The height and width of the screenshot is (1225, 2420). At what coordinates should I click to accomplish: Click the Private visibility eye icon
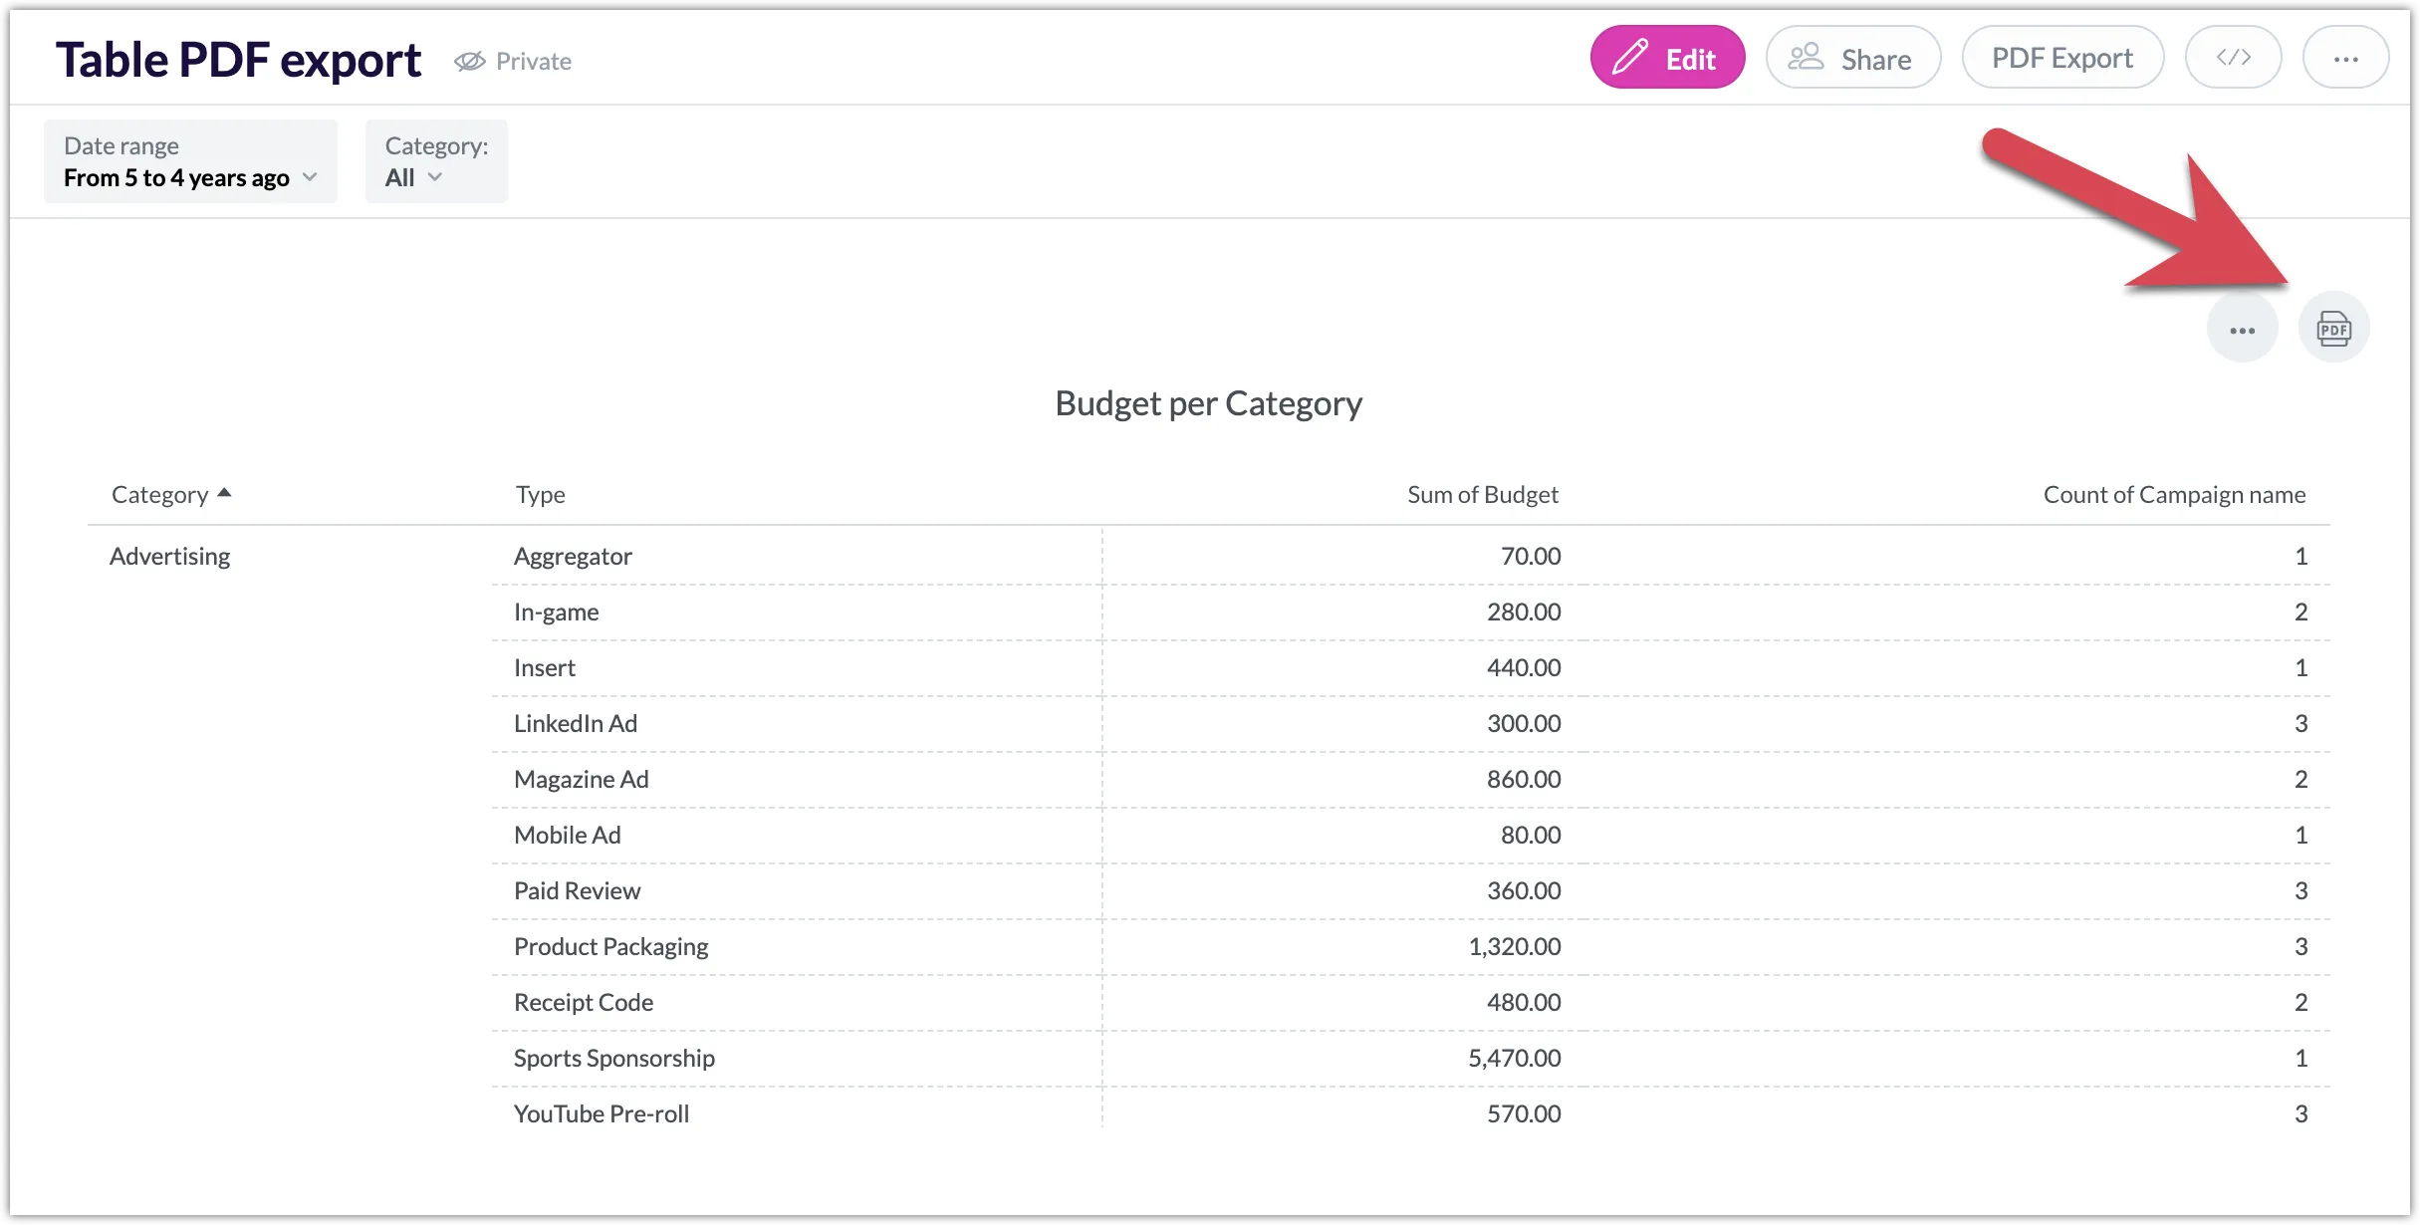[469, 62]
